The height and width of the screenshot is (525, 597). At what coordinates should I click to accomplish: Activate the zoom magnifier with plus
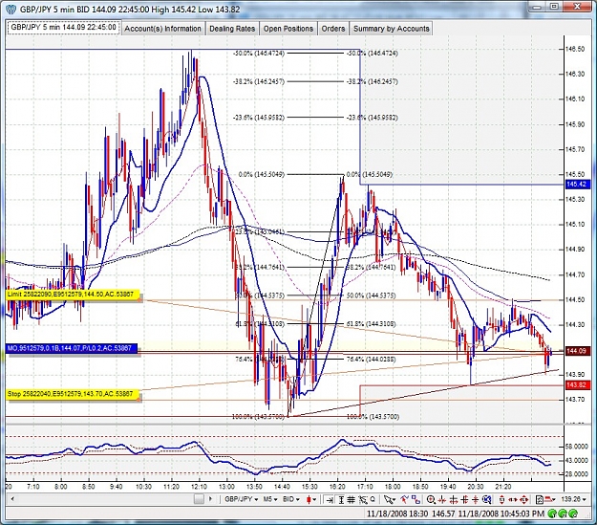click(x=431, y=500)
